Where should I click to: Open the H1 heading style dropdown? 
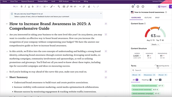[15, 7]
